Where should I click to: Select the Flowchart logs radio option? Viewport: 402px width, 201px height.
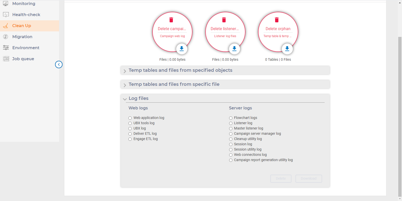point(231,118)
